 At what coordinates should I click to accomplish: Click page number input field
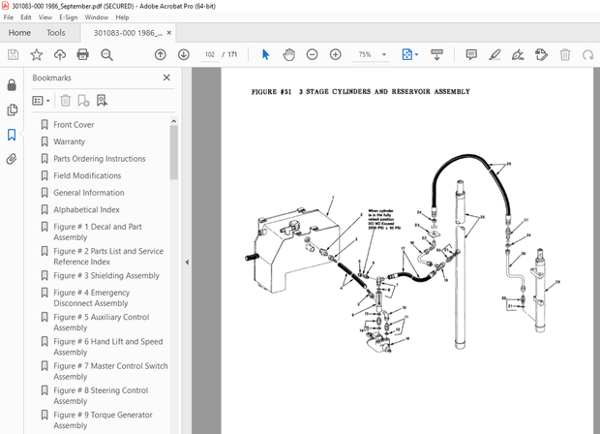[x=210, y=55]
